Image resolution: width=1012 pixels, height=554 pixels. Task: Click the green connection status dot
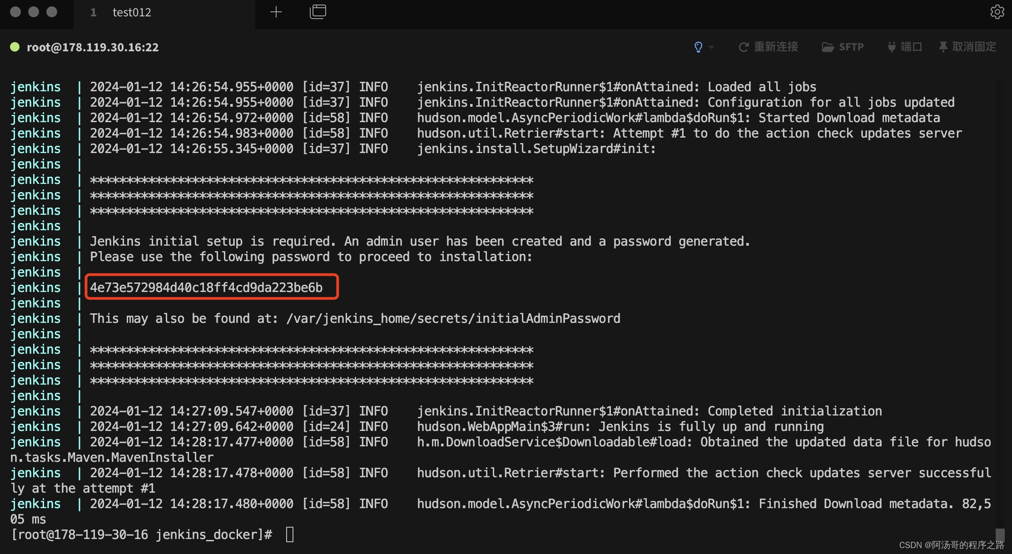(15, 47)
